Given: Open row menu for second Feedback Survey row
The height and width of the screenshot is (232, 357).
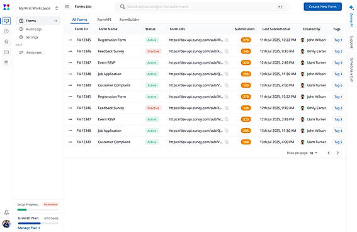Looking at the screenshot, I should [70, 108].
